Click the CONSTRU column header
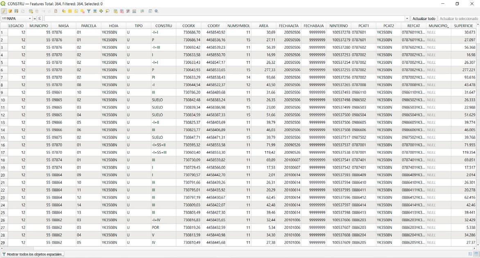This screenshot has height=258, width=480. click(x=163, y=26)
